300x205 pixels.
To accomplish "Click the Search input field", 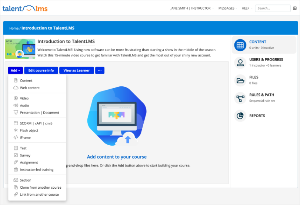I will pos(273,8).
